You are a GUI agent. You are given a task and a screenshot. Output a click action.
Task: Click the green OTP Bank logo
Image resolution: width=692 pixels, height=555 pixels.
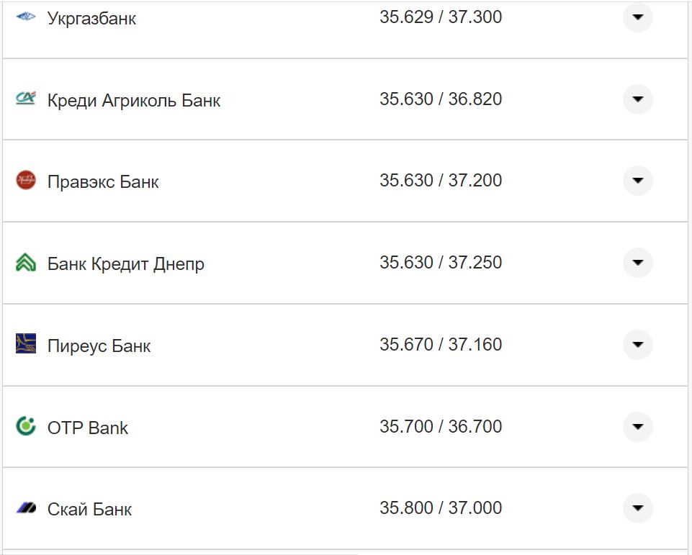click(x=26, y=426)
